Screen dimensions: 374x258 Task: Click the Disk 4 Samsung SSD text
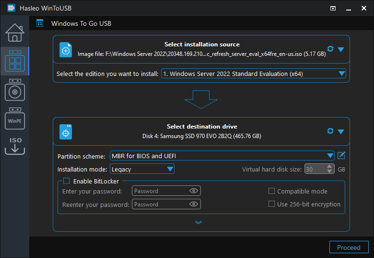(201, 136)
